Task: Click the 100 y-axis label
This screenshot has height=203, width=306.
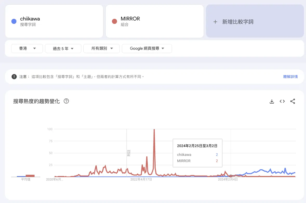Action: [50, 129]
